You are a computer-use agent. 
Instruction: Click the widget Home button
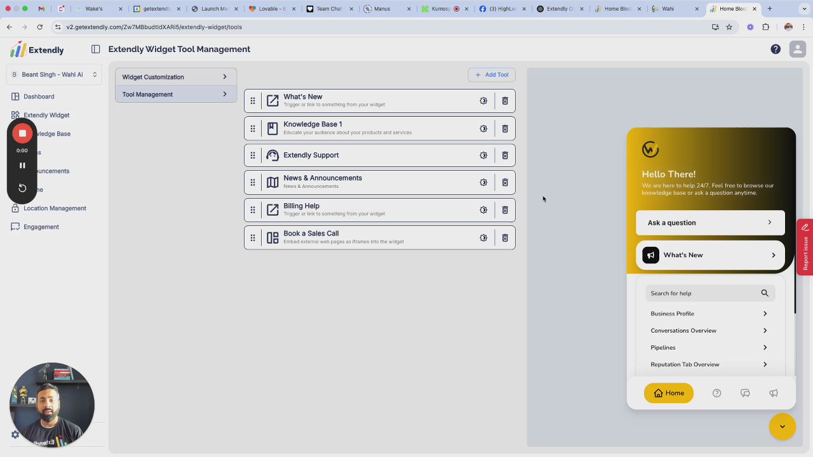click(669, 393)
